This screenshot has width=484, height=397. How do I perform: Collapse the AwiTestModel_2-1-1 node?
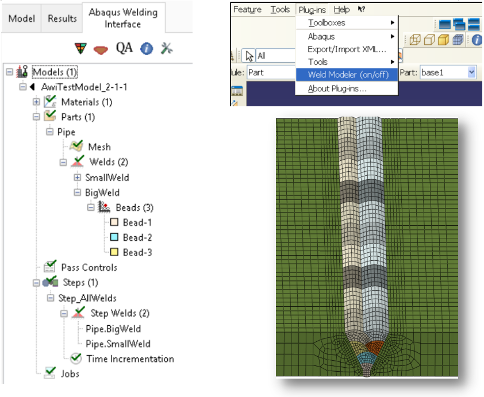[x=22, y=87]
